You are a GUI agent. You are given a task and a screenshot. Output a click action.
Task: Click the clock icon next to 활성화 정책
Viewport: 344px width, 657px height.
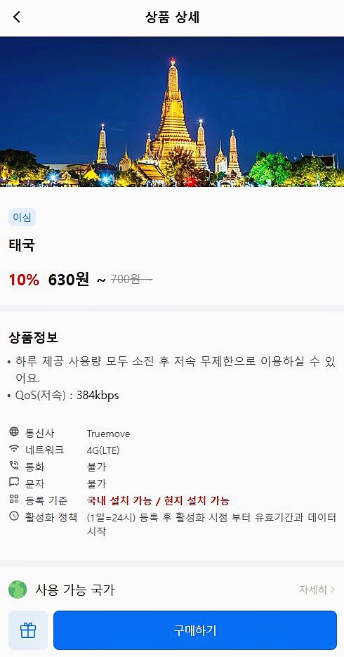(14, 516)
